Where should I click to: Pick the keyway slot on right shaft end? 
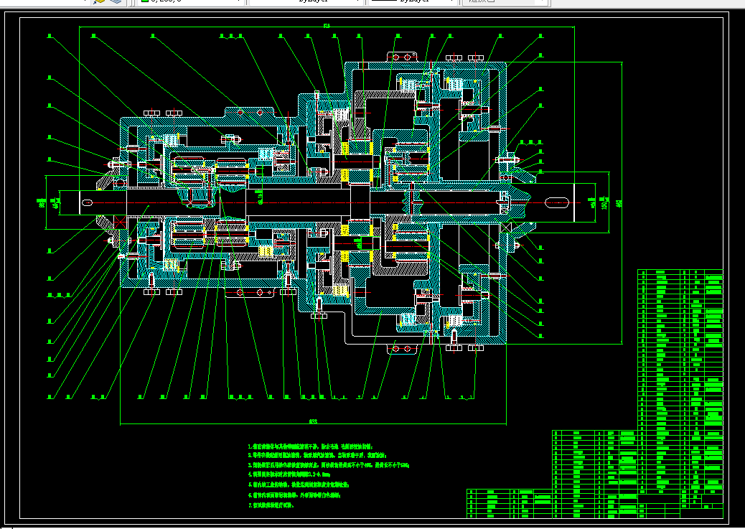556,203
